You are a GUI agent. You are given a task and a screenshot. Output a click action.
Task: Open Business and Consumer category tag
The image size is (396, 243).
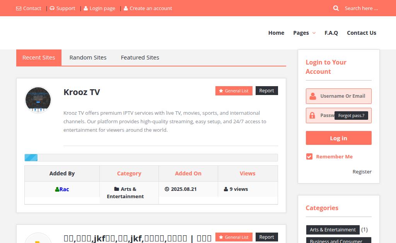339,240
